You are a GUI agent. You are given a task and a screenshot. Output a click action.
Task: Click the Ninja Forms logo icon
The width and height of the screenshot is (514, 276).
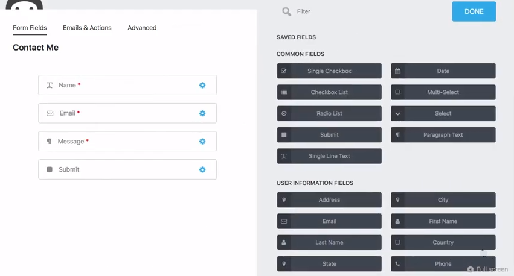pos(24,5)
